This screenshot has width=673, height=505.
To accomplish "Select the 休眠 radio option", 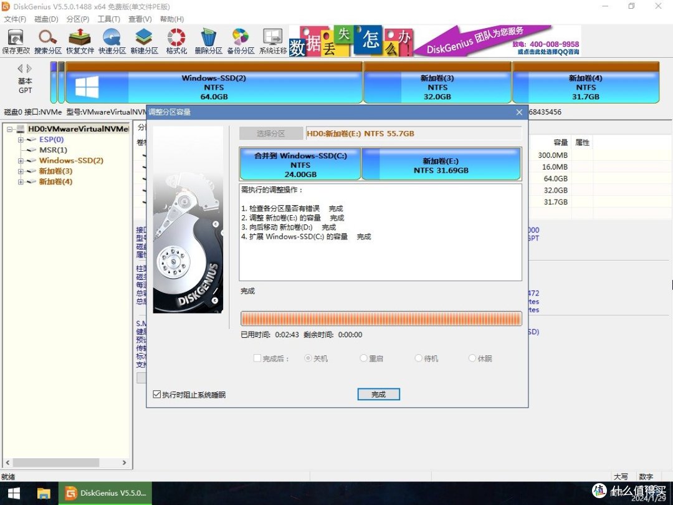I will (x=472, y=358).
